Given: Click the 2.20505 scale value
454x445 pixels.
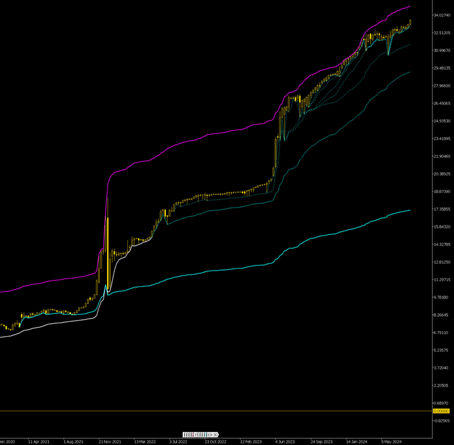Looking at the screenshot, I should [x=442, y=385].
